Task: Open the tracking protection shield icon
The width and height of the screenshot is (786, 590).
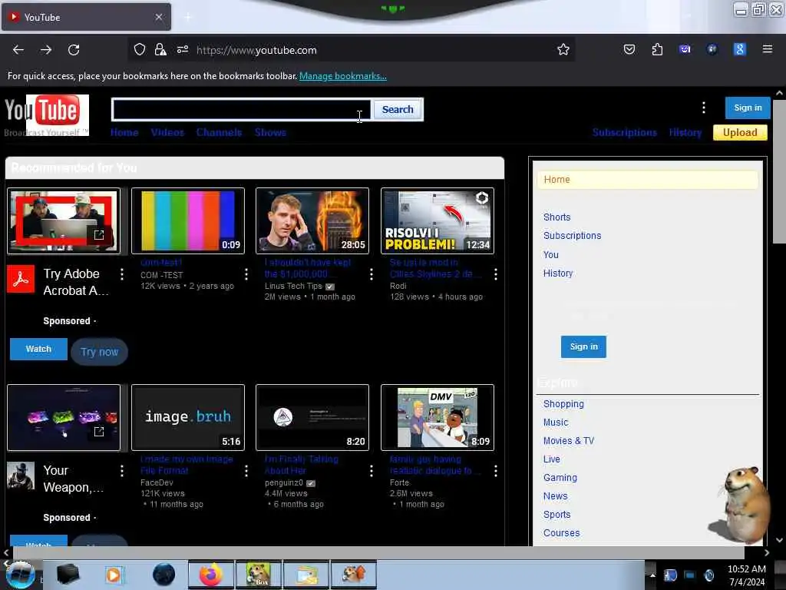Action: click(x=140, y=49)
